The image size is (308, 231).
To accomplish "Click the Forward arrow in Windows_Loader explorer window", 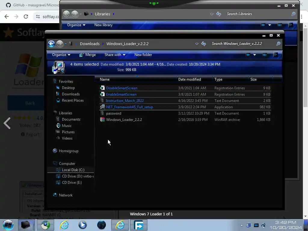I will click(x=60, y=44).
